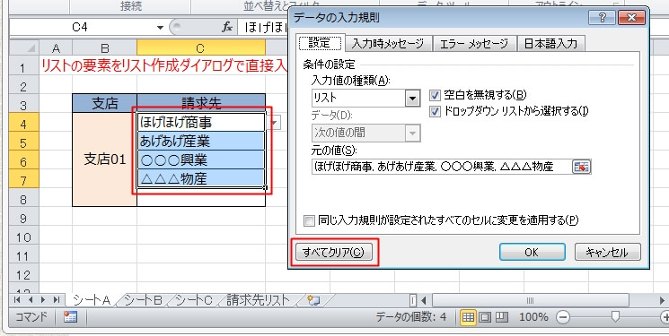Switch to Page Layout view icon
The height and width of the screenshot is (336, 669).
pos(485,317)
